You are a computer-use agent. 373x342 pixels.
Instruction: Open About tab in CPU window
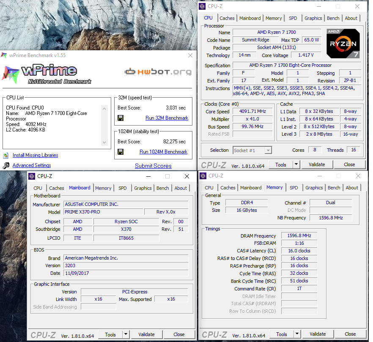[x=351, y=18]
